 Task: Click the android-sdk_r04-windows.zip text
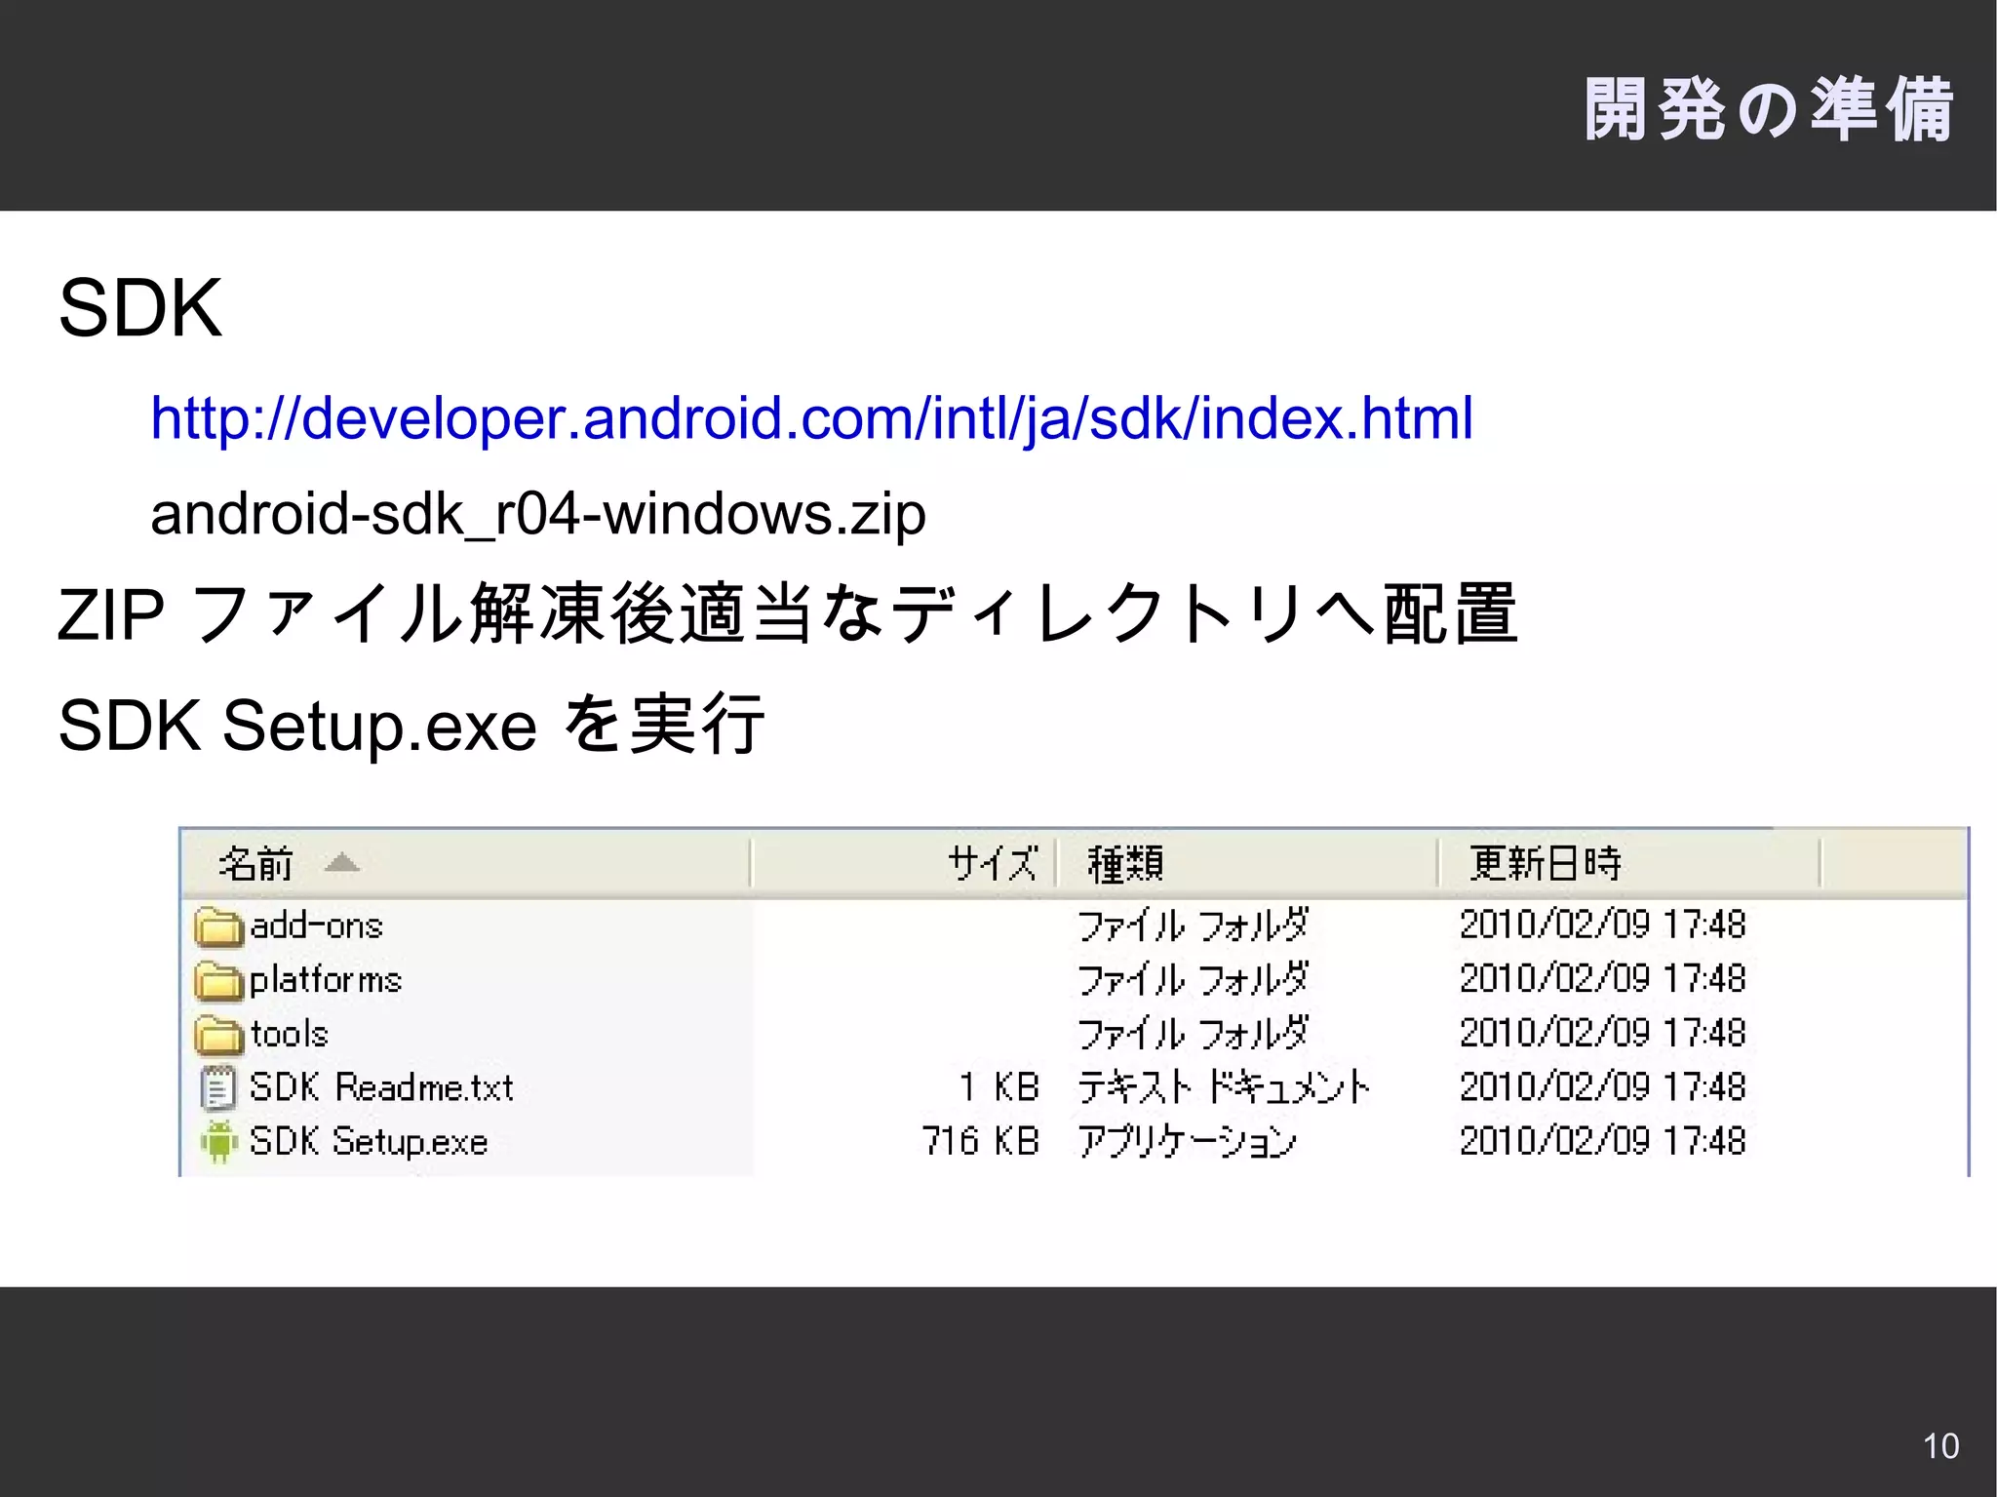click(538, 515)
